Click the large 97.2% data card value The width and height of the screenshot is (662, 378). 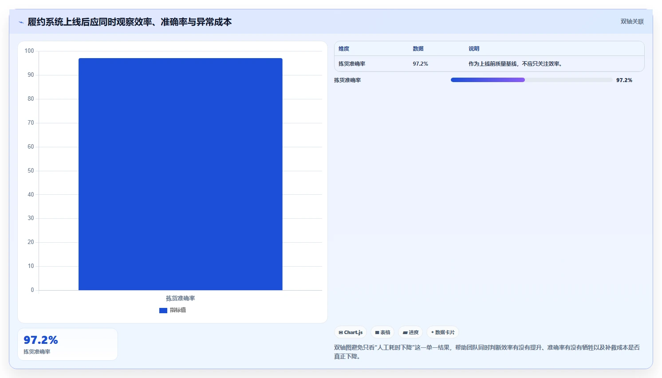pos(41,340)
